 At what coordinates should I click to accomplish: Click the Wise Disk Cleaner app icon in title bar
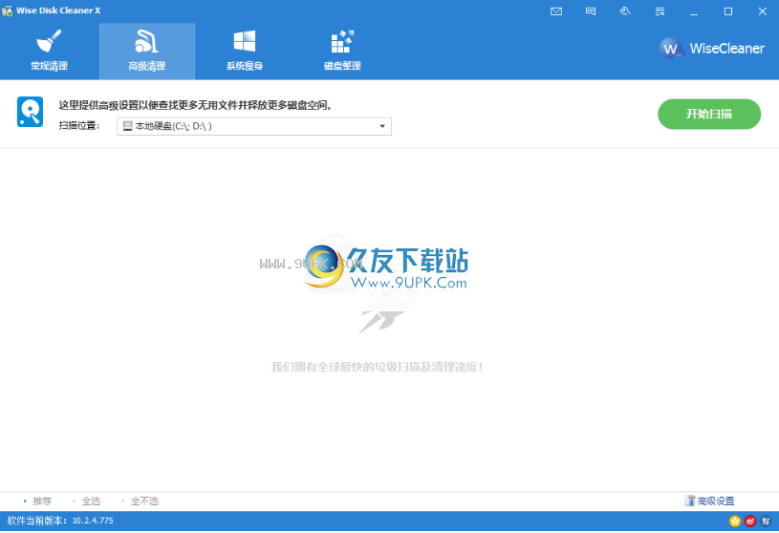click(7, 11)
